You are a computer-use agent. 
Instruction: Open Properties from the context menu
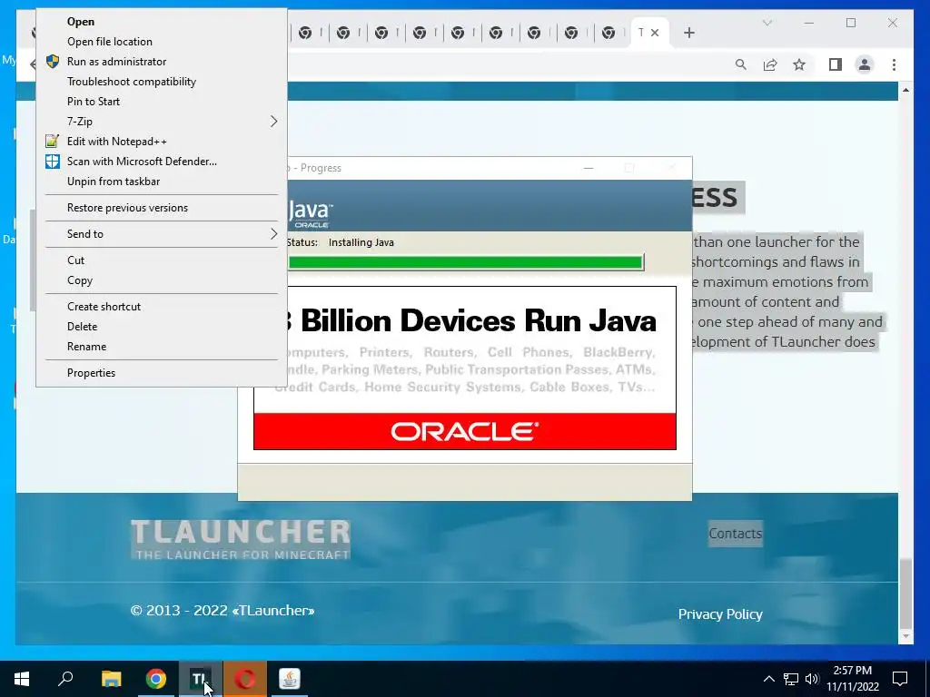coord(92,373)
